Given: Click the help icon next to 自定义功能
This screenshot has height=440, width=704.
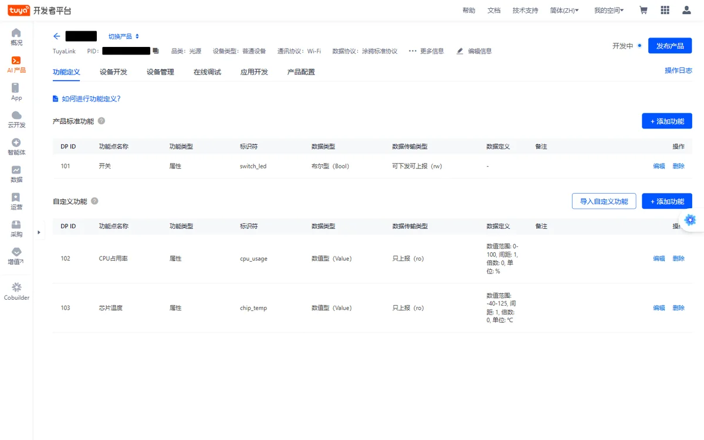Looking at the screenshot, I should (x=94, y=201).
